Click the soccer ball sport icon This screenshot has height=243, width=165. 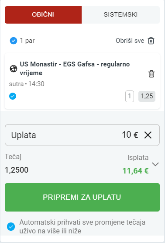(14, 69)
